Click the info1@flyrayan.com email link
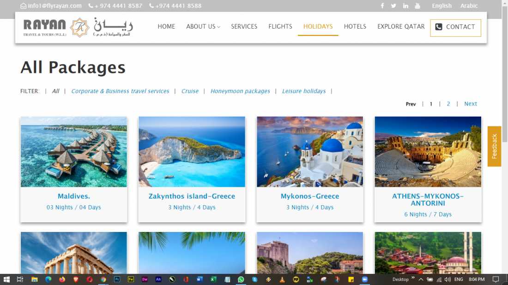The image size is (508, 285). [x=51, y=6]
